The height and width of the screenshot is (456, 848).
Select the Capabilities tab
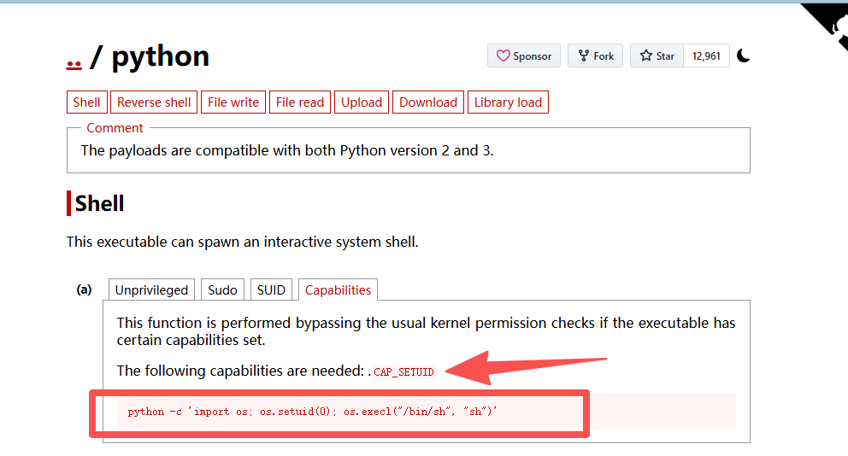[338, 289]
